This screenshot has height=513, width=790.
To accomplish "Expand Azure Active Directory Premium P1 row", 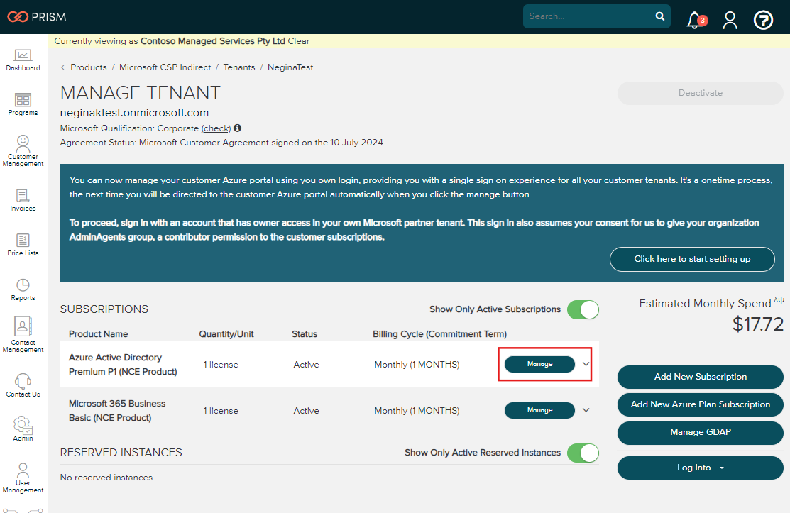I will (x=586, y=364).
